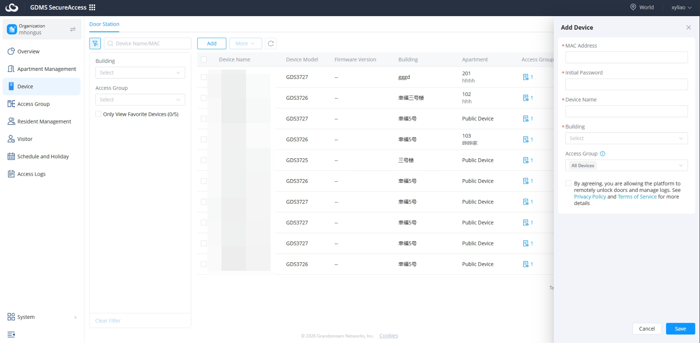This screenshot has height=343, width=700.
Task: Click the MAC Address input field
Action: pyautogui.click(x=626, y=57)
